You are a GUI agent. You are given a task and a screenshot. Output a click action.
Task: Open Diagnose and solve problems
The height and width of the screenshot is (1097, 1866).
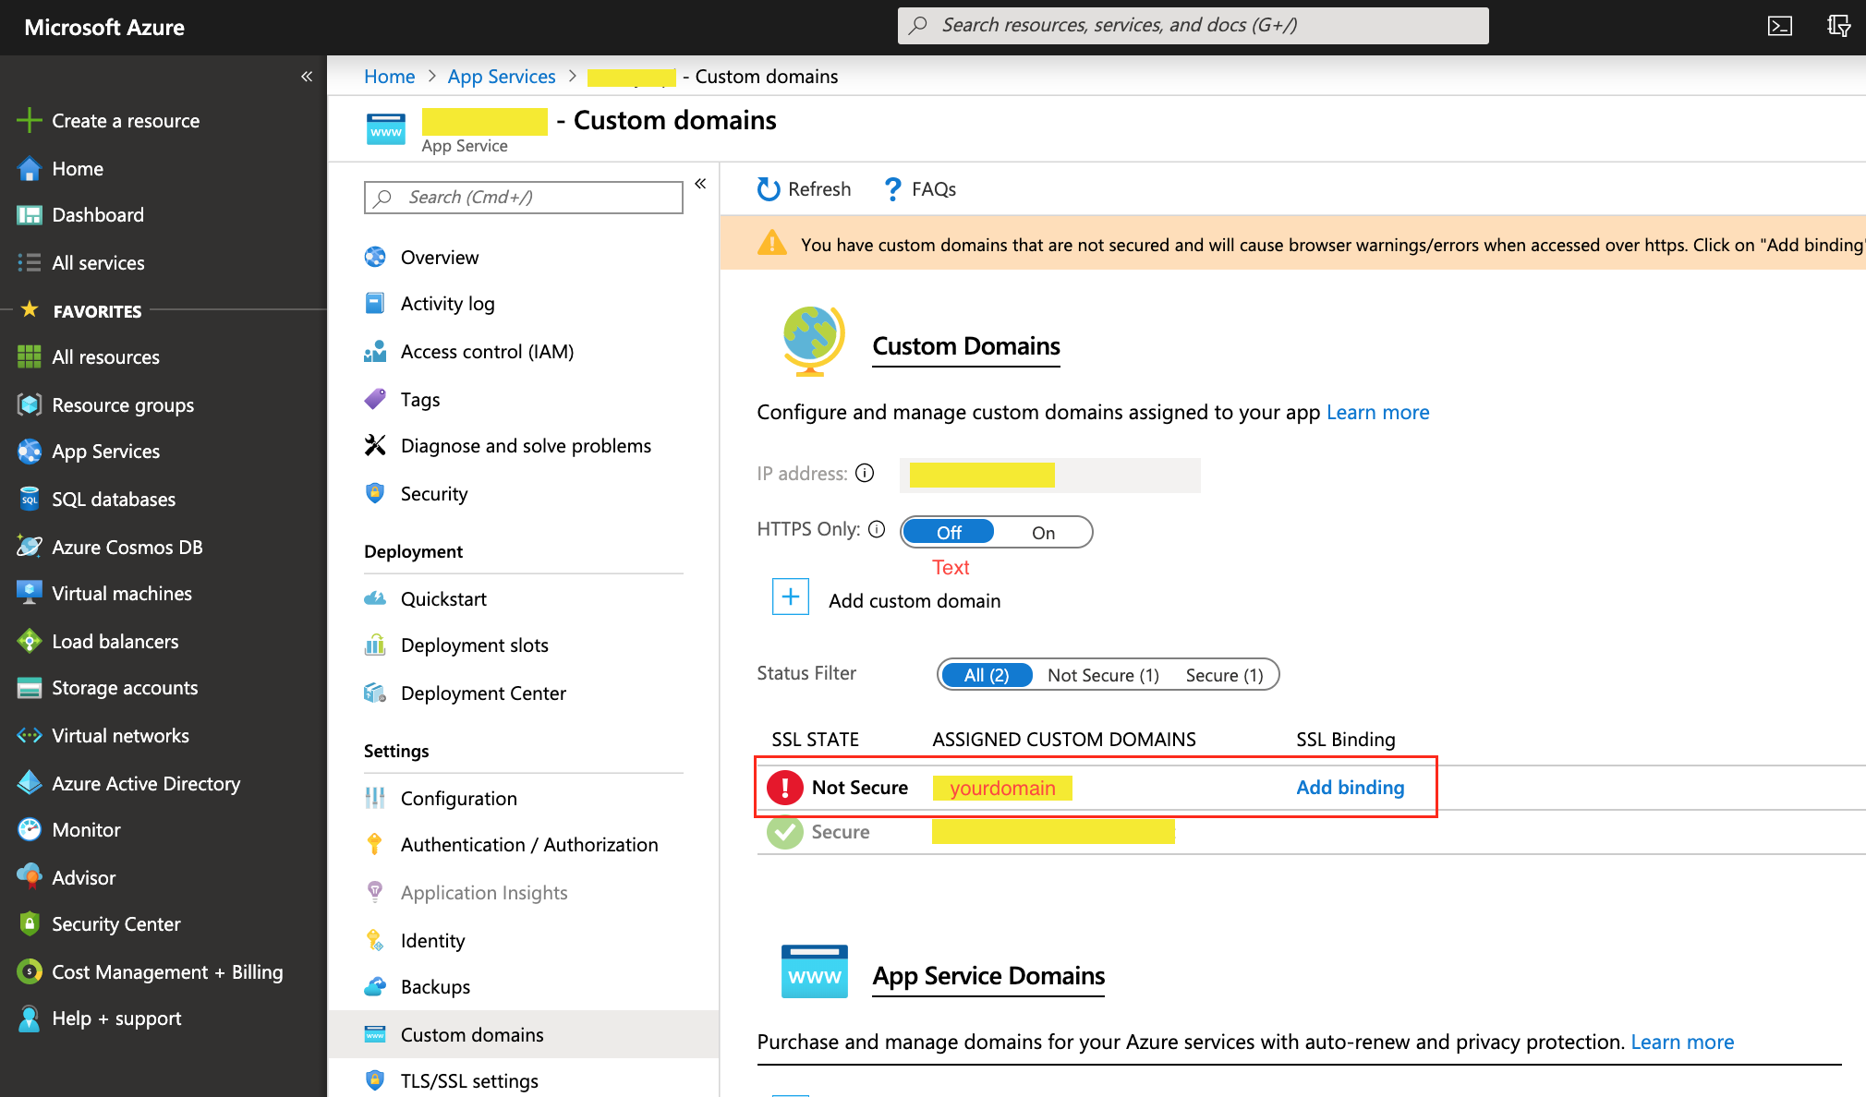click(x=525, y=446)
